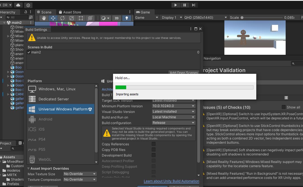The width and height of the screenshot is (303, 187).
Task: Toggle the main2 scene checkbox in build
Action: click(29, 52)
